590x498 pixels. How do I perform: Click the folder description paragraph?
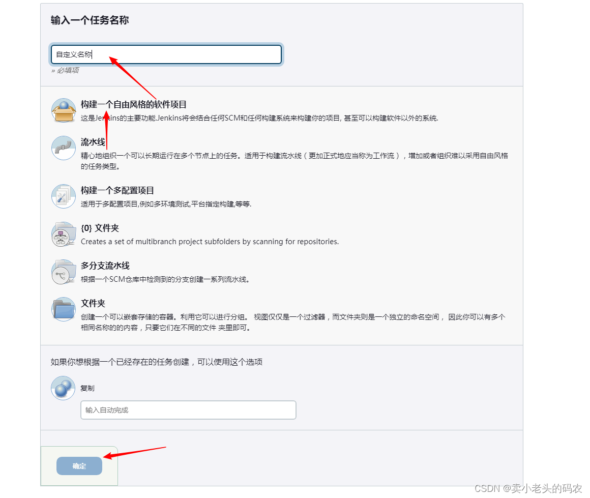click(x=293, y=322)
